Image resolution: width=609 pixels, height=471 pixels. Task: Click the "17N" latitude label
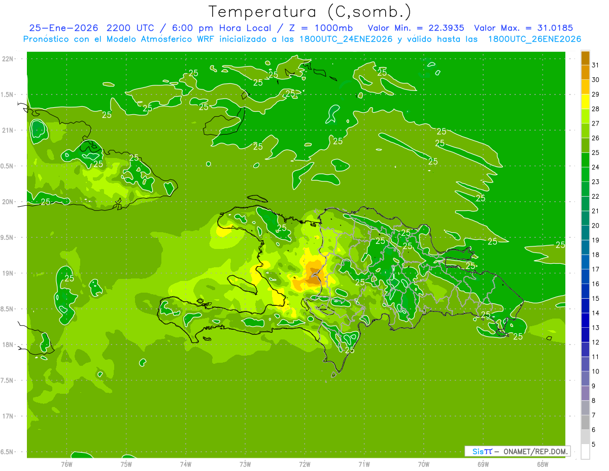[x=8, y=416]
